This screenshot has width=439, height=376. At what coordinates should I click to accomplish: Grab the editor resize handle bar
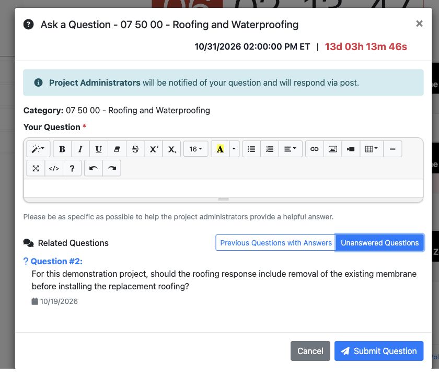223,199
